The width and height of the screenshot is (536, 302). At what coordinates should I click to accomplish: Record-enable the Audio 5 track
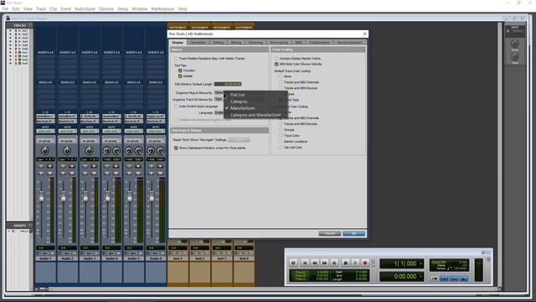point(138,166)
